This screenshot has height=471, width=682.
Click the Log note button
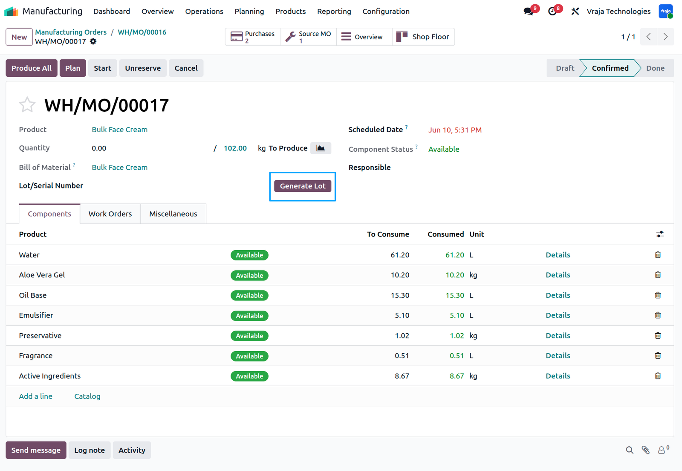[x=90, y=450]
